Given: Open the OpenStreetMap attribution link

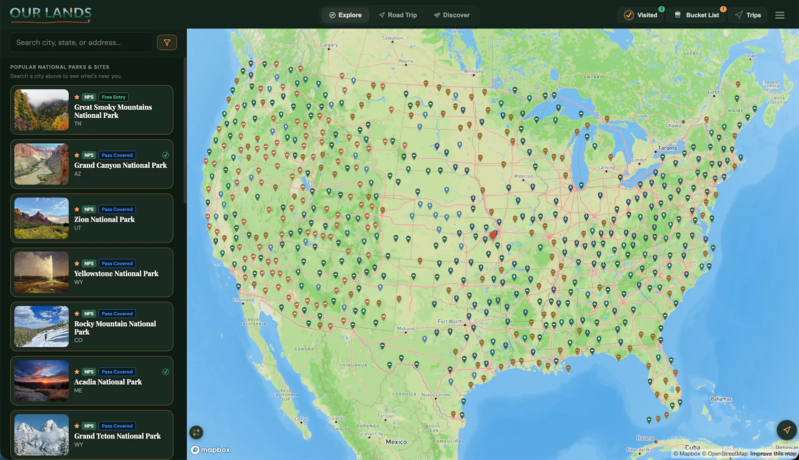Looking at the screenshot, I should (725, 454).
